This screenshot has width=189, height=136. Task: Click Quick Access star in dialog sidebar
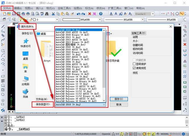[x=25, y=43]
